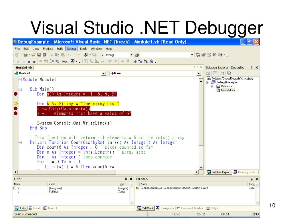The width and height of the screenshot is (293, 220).
Task: Open the Debug menu
Action: tap(71, 49)
